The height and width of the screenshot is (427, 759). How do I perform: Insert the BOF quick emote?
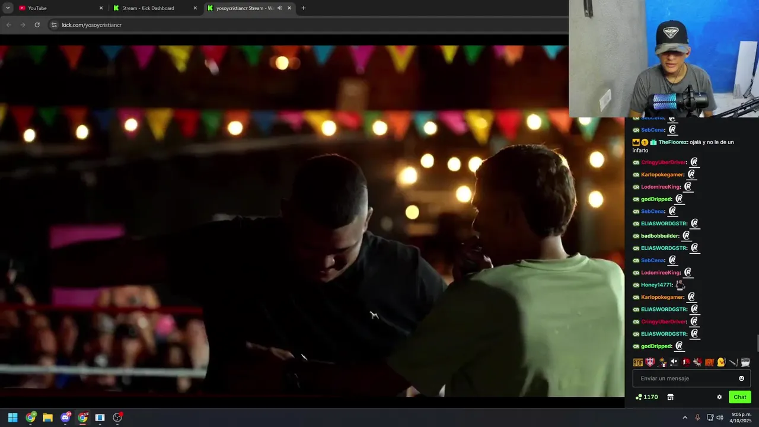638,362
